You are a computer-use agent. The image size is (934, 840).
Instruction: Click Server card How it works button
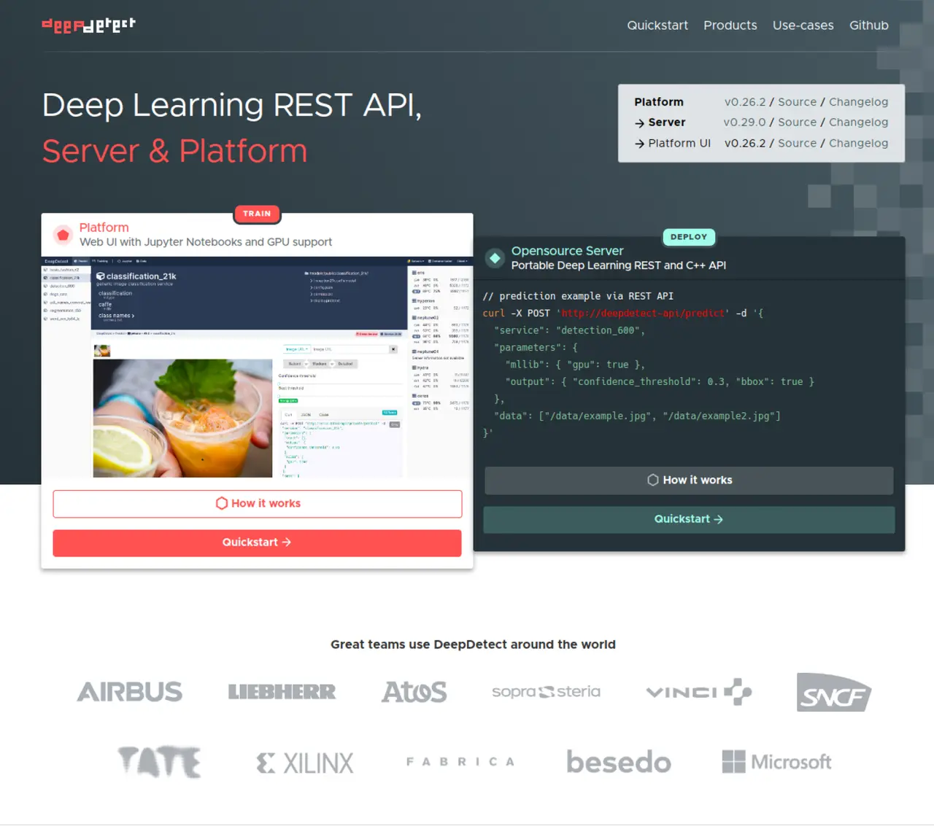click(689, 481)
